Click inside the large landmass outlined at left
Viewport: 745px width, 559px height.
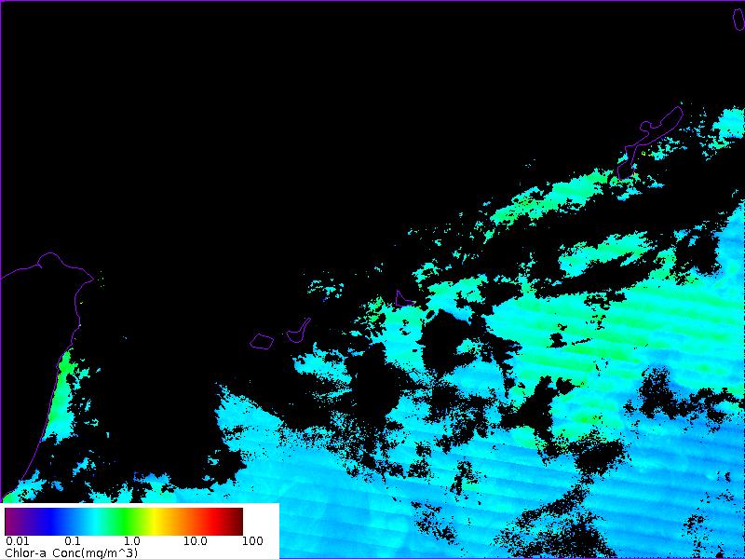pos(33,373)
